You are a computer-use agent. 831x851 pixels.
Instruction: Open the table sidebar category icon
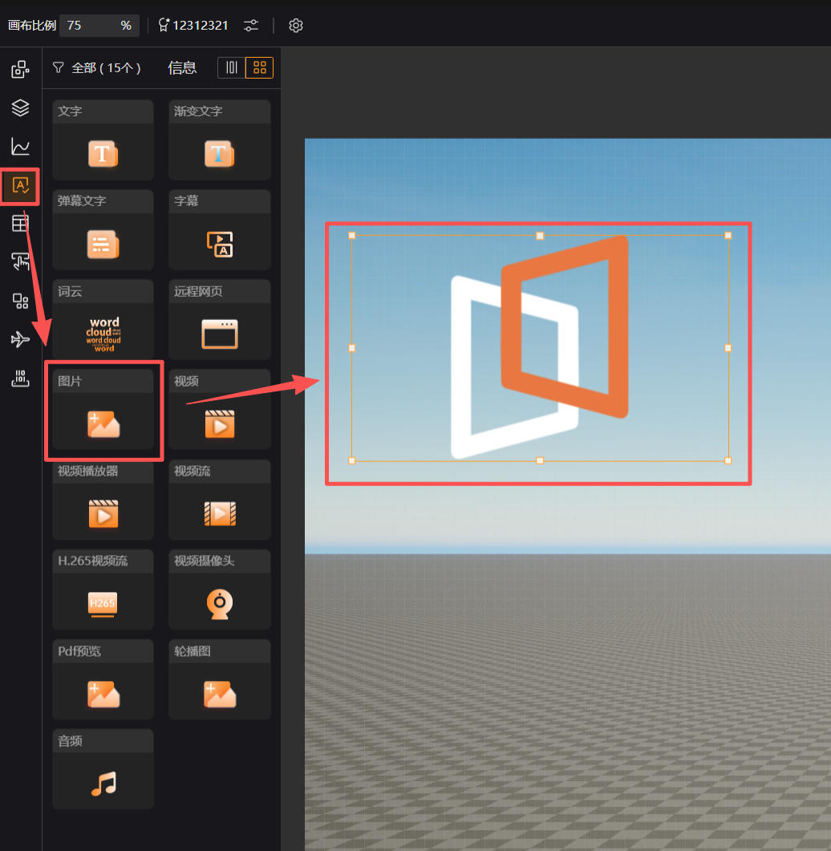pos(20,223)
